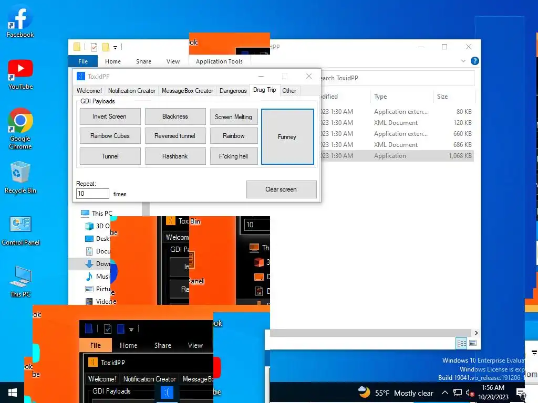Viewport: 538px width, 403px height.
Task: Click the Rainbow Cubes button
Action: point(110,136)
